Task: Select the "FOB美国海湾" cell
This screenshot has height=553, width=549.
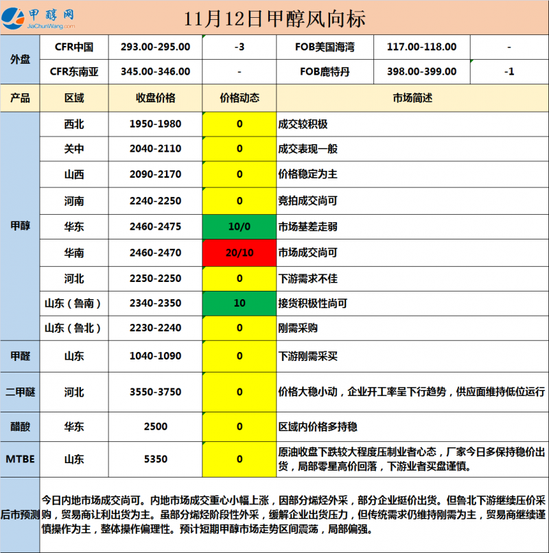Action: click(325, 47)
